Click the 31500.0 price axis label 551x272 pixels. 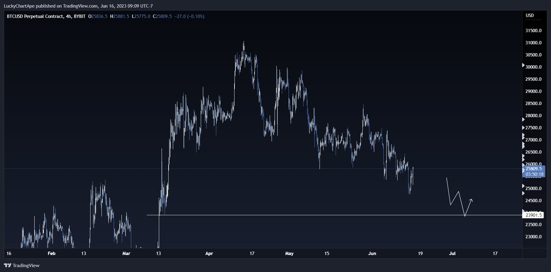[533, 31]
